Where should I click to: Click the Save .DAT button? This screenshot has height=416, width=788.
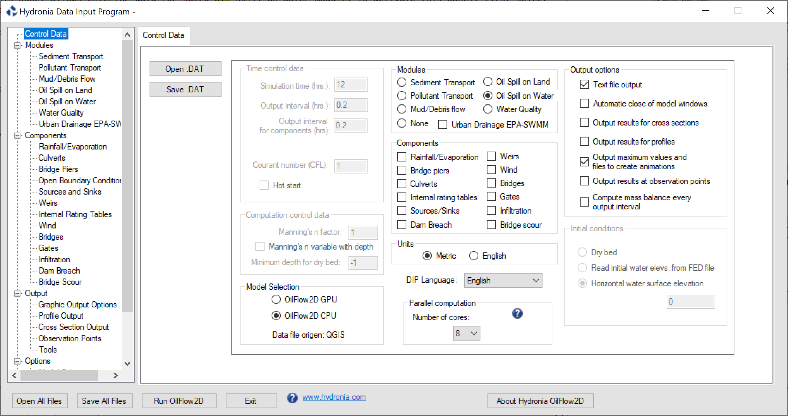[186, 89]
